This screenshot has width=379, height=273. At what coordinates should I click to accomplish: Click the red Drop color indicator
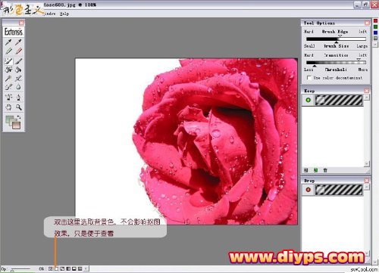[308, 190]
